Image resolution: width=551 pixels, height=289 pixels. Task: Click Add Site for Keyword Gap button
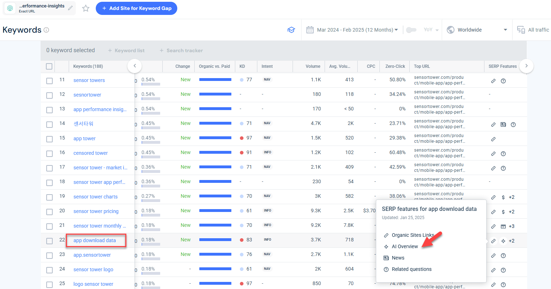click(x=136, y=8)
